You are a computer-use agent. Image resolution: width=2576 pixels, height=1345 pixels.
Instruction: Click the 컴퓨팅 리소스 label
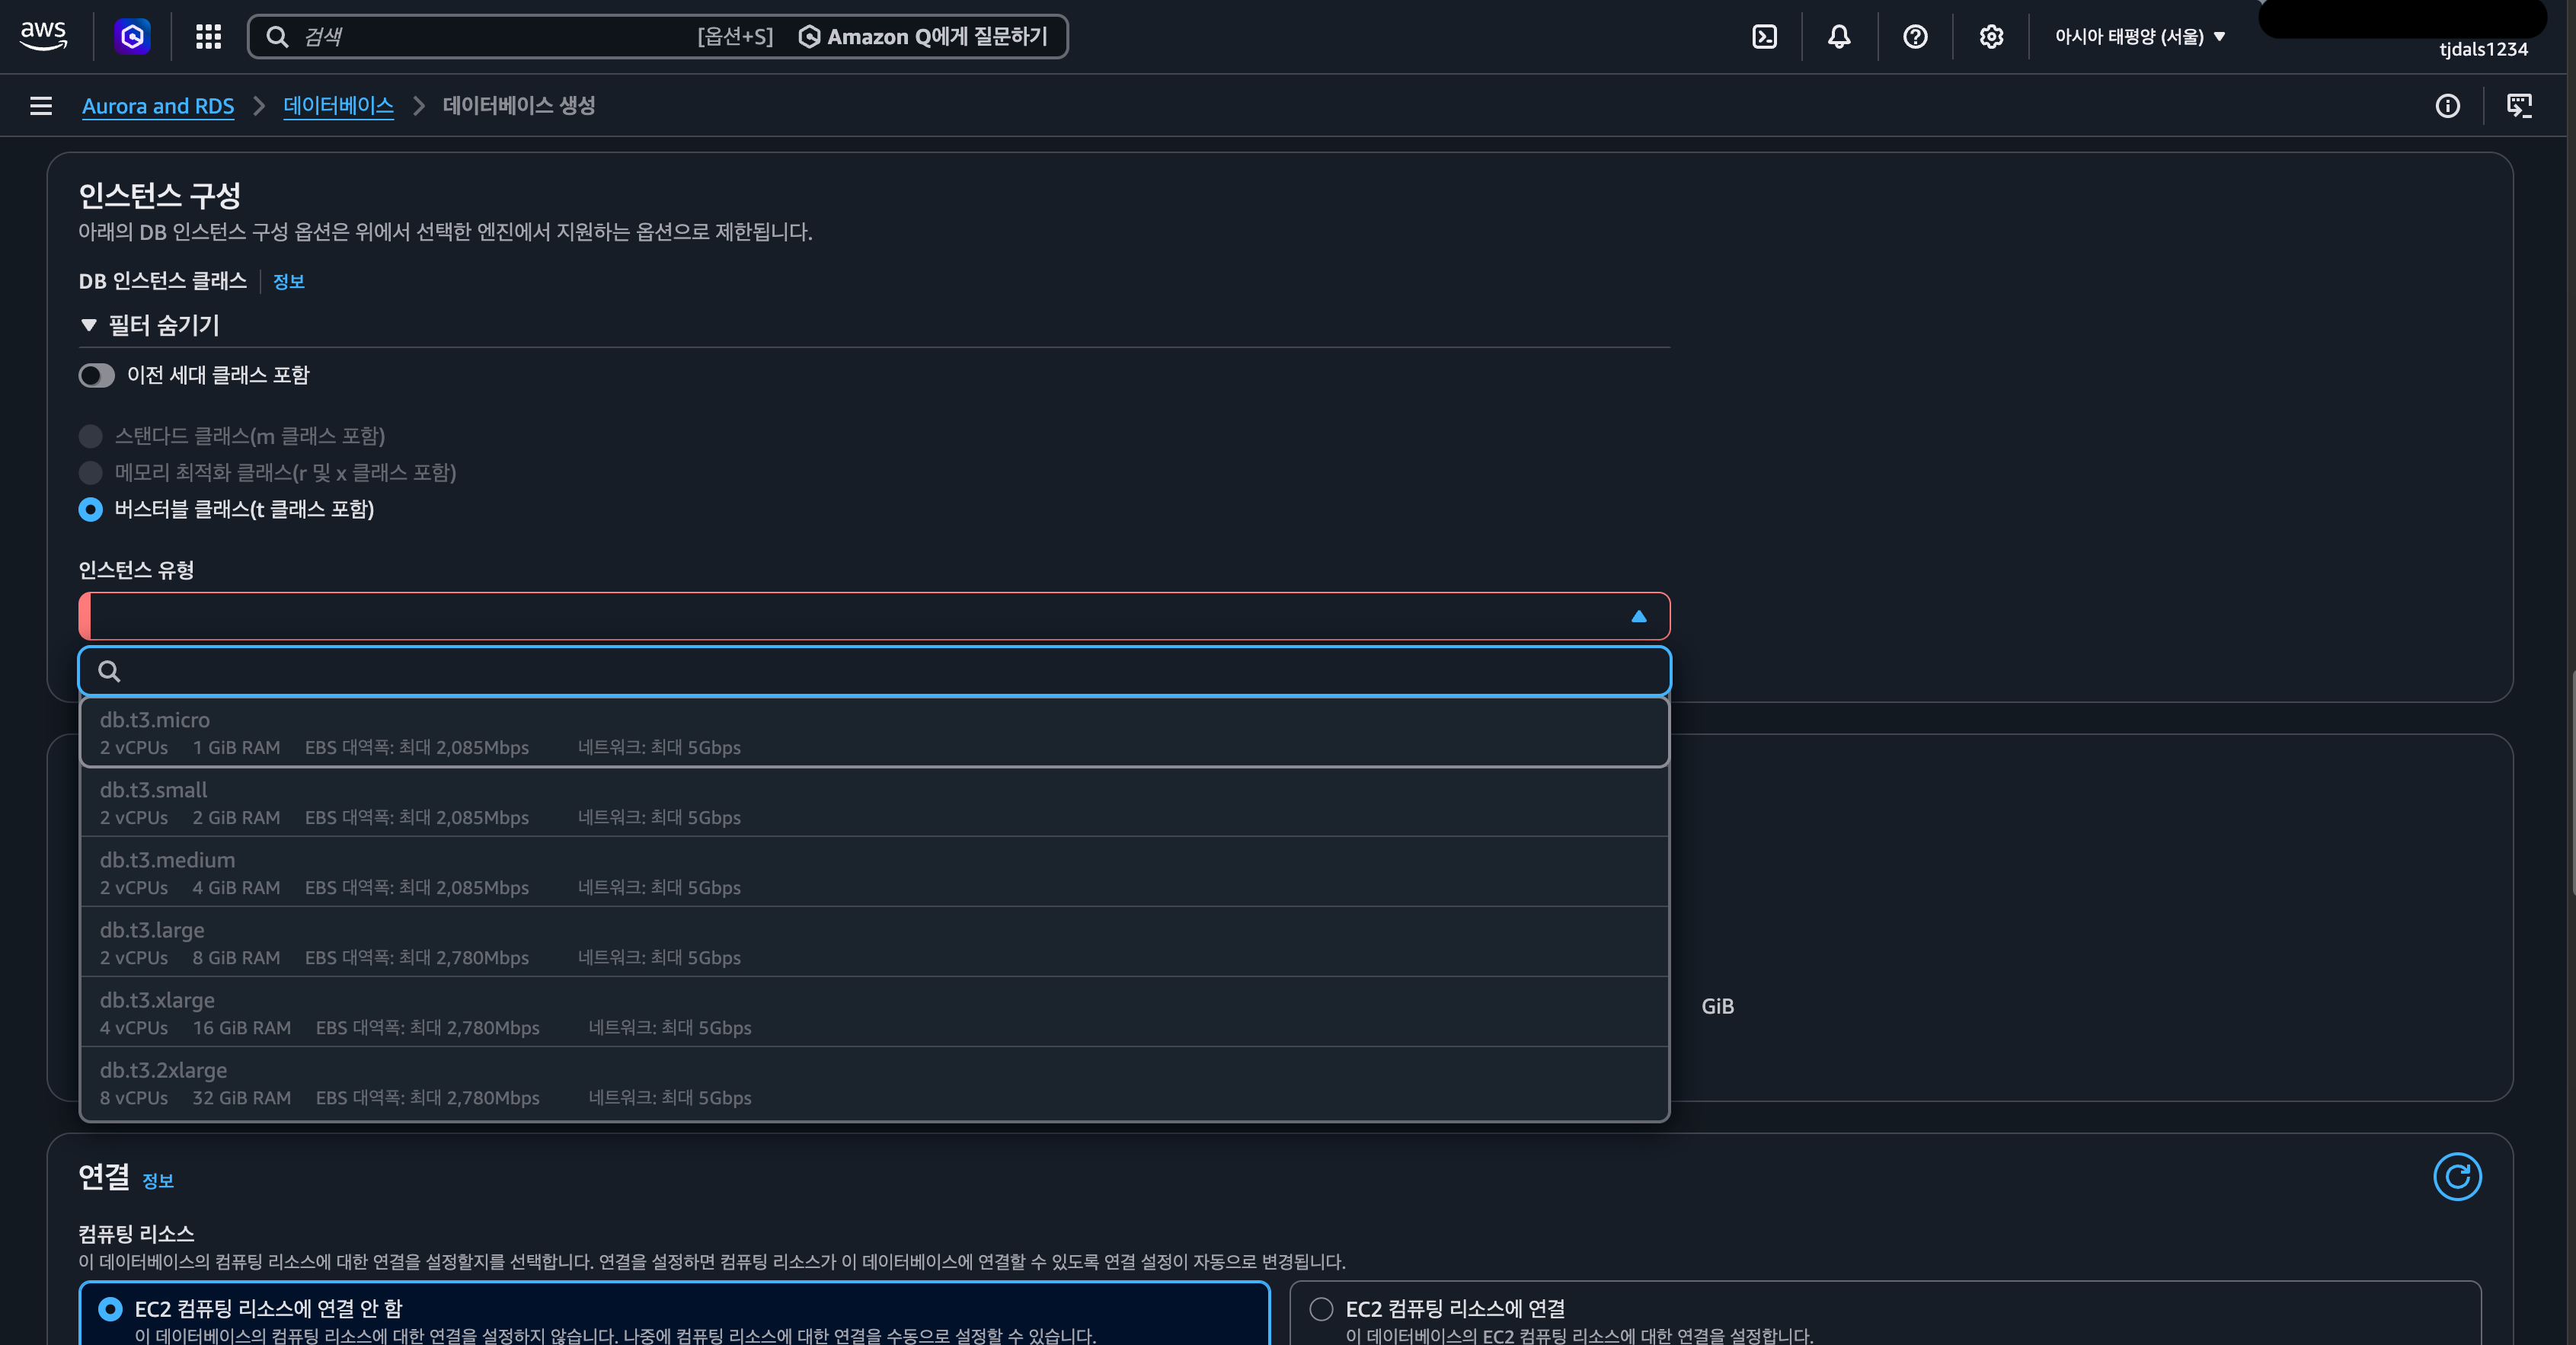[x=136, y=1233]
